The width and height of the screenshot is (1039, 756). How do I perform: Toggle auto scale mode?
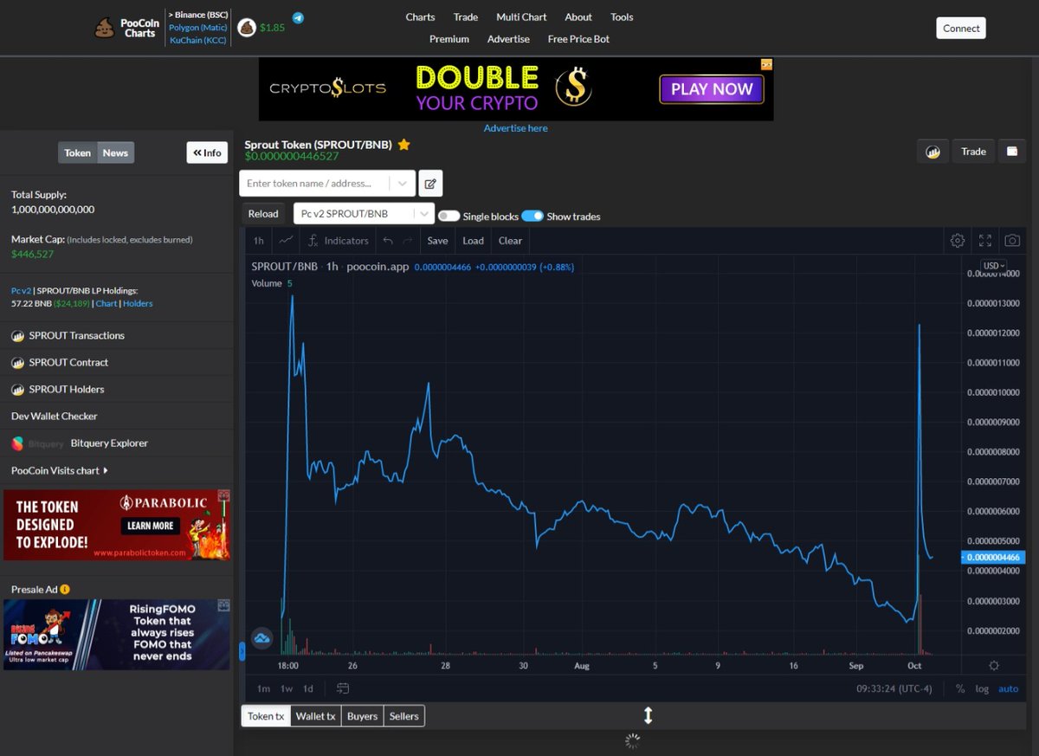1009,688
